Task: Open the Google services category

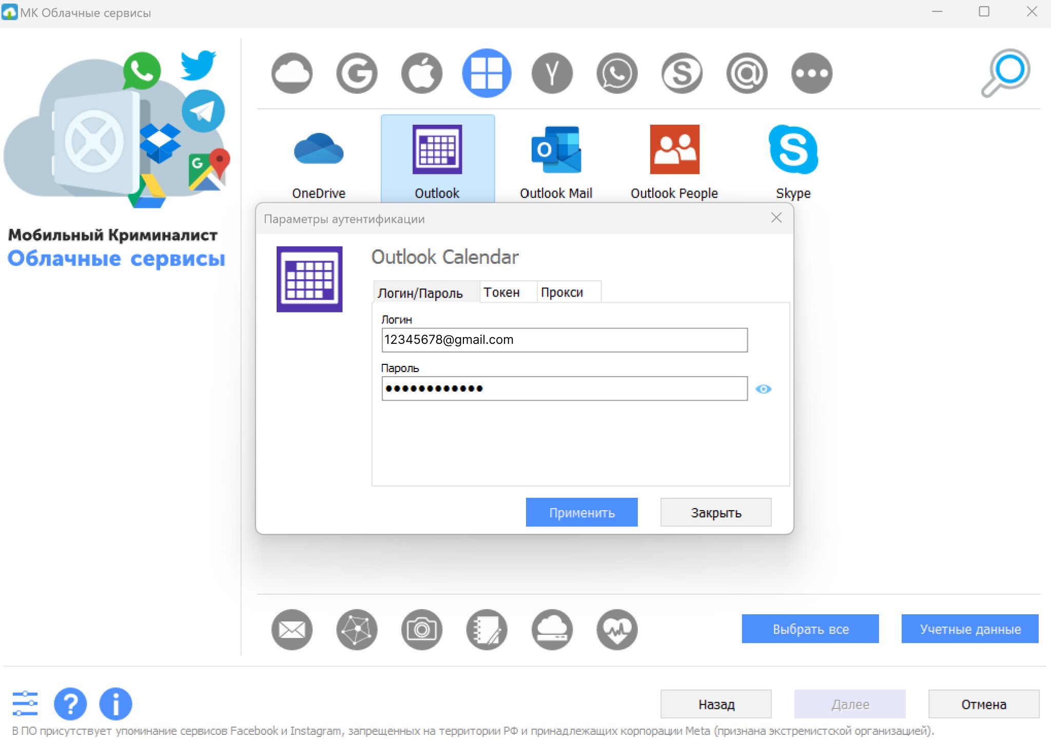Action: (357, 73)
